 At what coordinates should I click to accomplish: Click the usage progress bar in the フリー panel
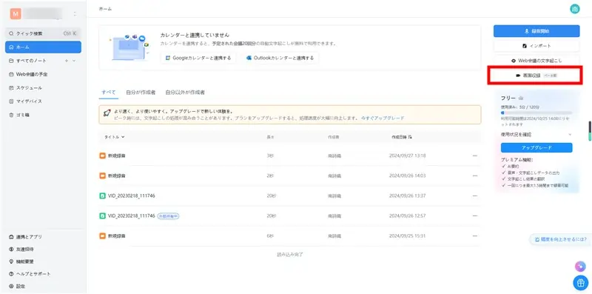tap(536, 113)
